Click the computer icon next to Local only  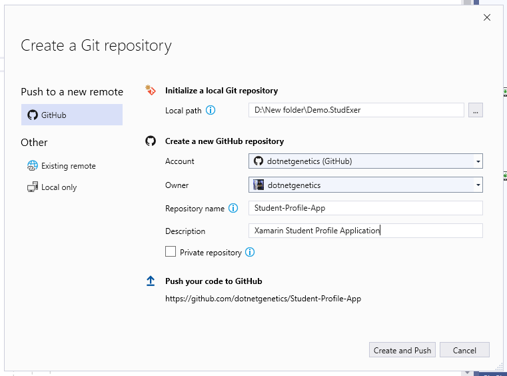(x=33, y=187)
